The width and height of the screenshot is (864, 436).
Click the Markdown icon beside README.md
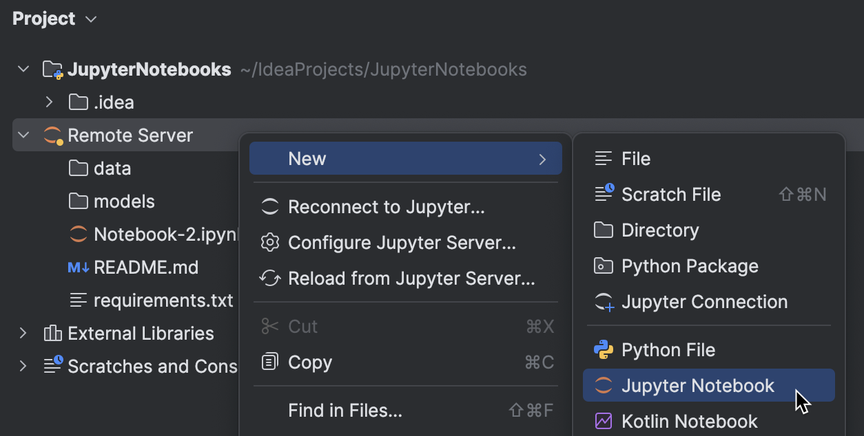(x=79, y=268)
